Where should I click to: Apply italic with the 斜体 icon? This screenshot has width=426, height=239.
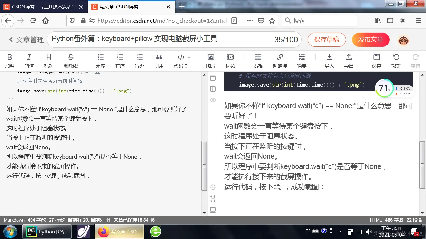29,61
